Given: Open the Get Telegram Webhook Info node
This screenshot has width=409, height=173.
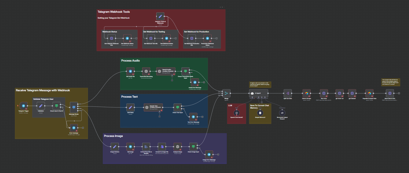Looking at the screenshot, I should tap(112, 38).
